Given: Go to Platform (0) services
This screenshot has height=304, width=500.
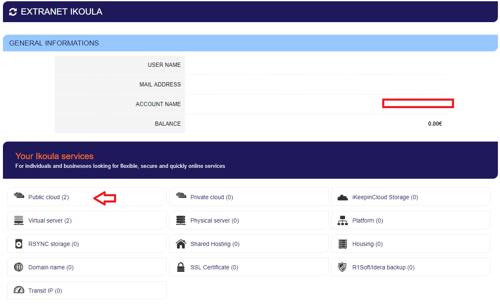Looking at the screenshot, I should point(368,220).
